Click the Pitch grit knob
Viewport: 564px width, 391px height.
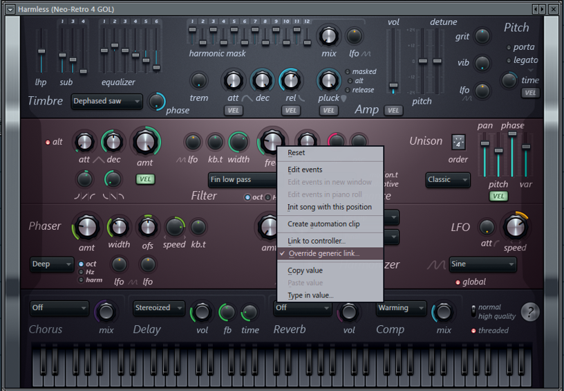482,36
